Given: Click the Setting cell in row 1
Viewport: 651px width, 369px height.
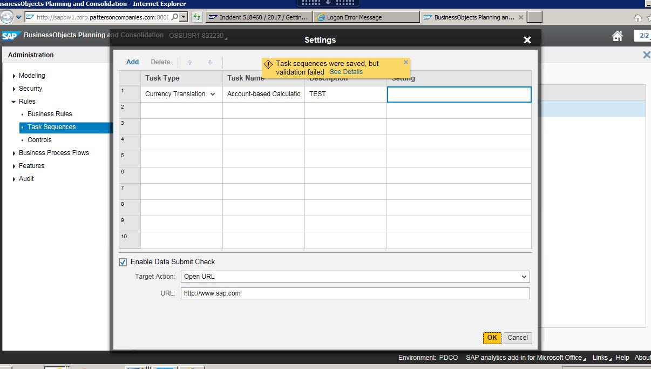Looking at the screenshot, I should (x=459, y=95).
